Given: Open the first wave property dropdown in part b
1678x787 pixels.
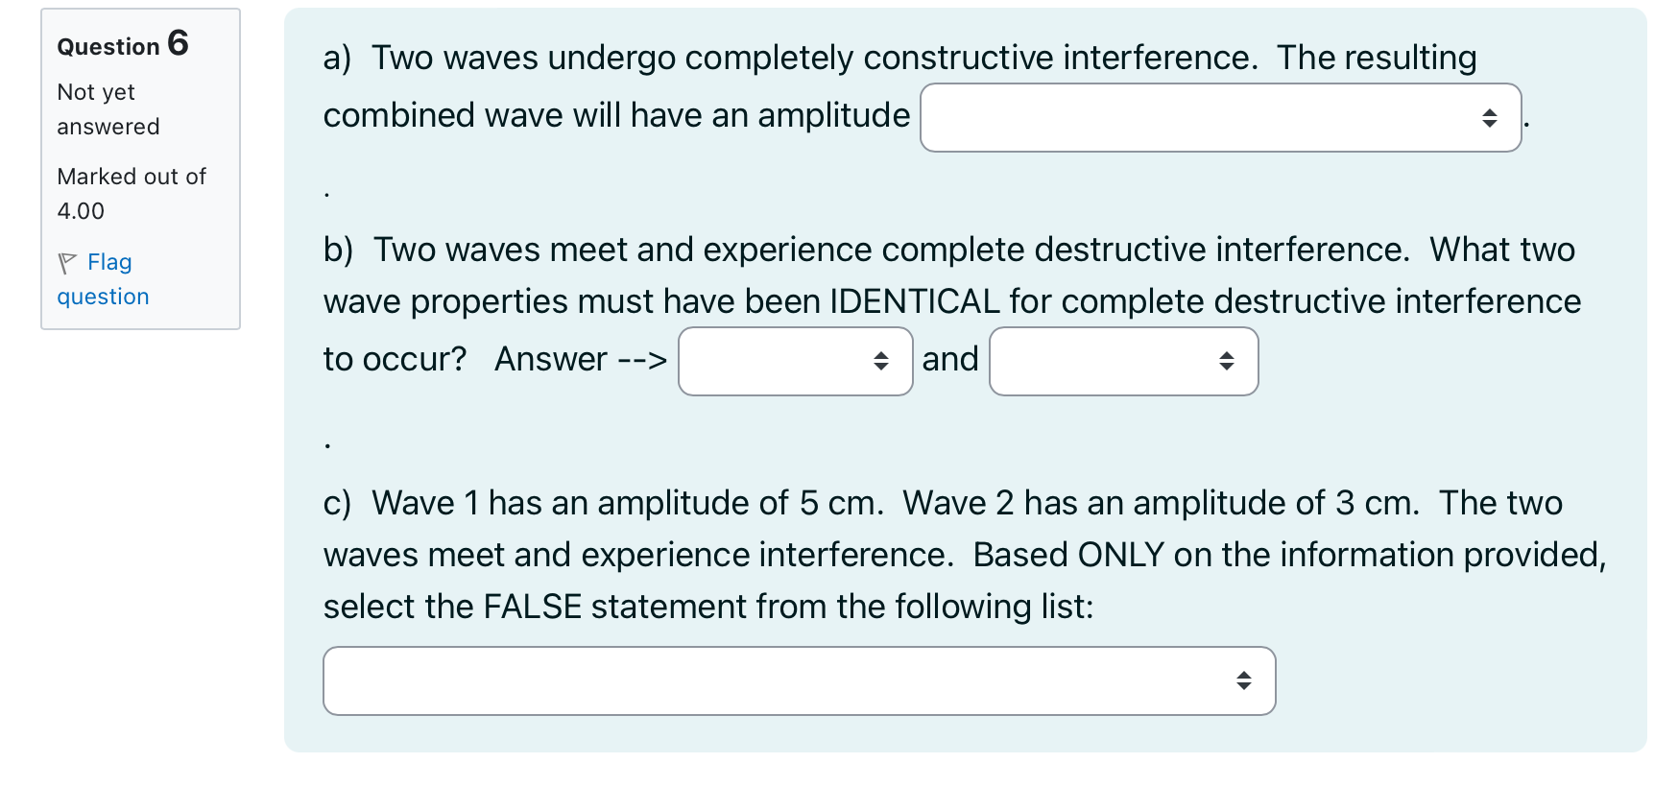Looking at the screenshot, I should tap(794, 361).
